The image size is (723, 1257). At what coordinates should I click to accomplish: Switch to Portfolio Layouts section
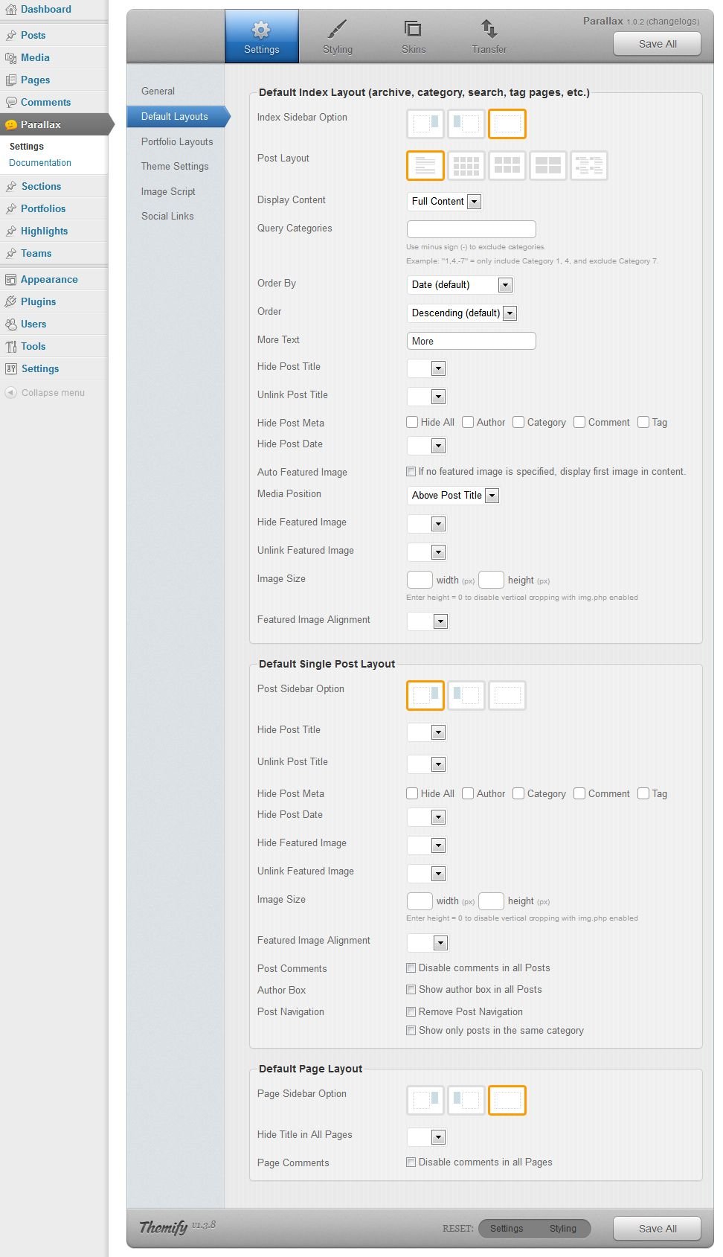(x=177, y=141)
